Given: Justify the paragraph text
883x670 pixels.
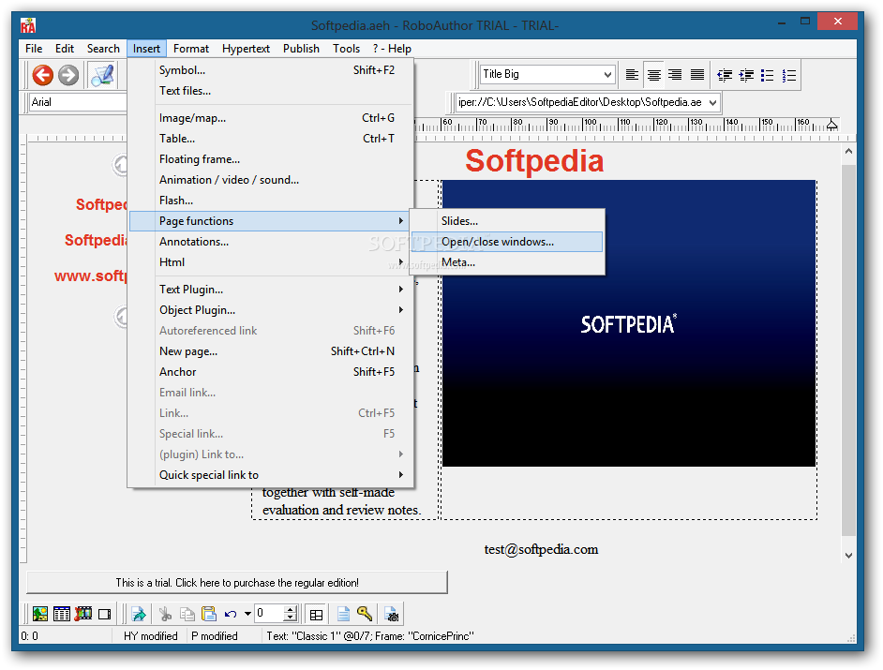Looking at the screenshot, I should pyautogui.click(x=697, y=74).
